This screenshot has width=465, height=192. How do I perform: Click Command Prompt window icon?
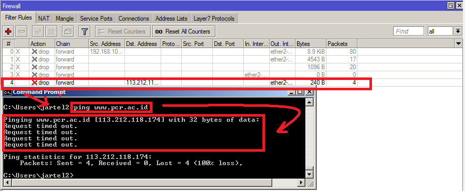pyautogui.click(x=8, y=92)
